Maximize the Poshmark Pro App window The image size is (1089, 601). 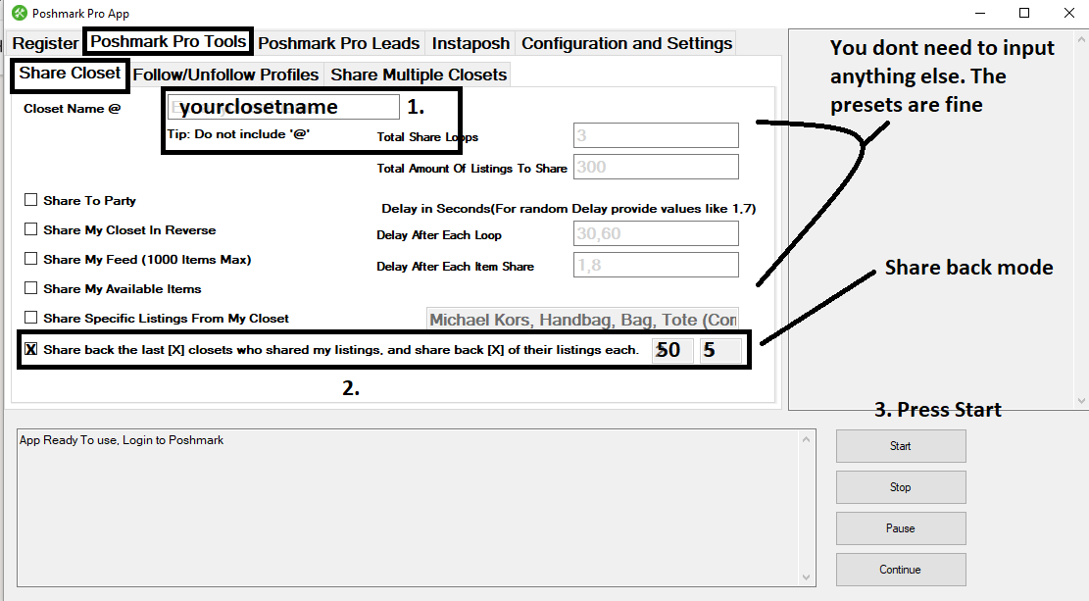1024,13
